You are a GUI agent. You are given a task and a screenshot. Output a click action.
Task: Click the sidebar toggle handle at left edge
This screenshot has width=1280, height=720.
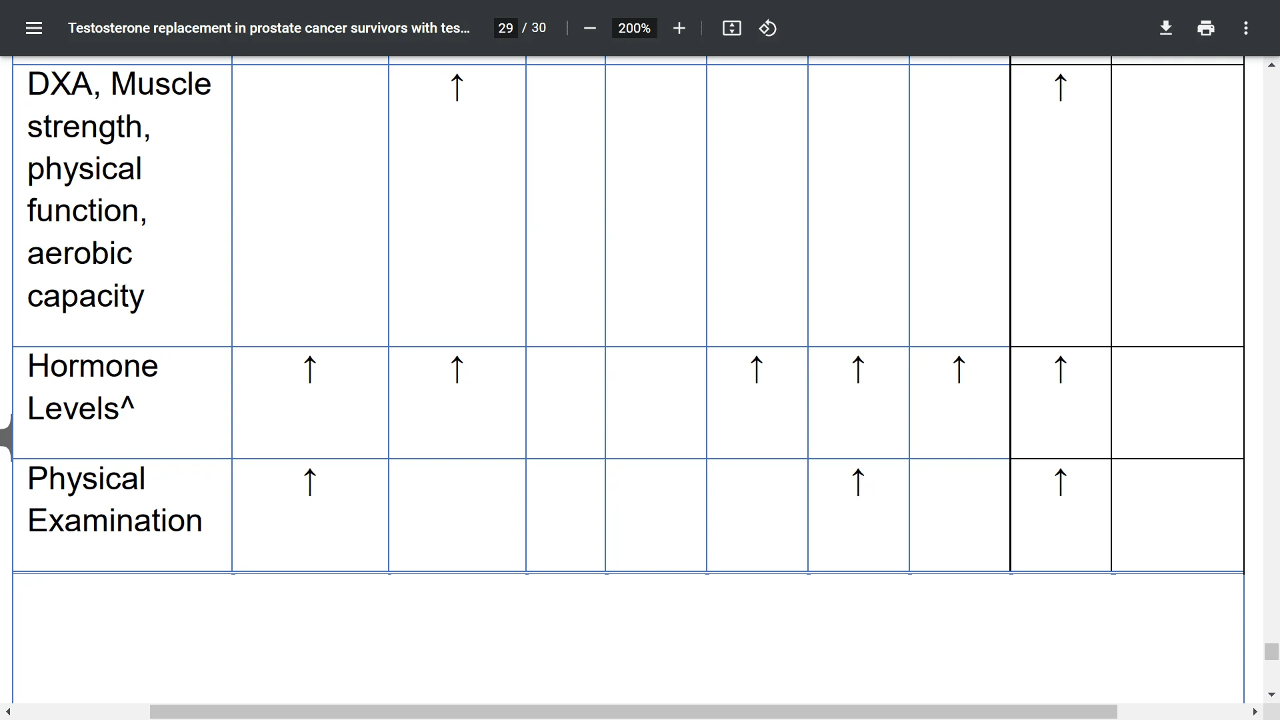(x=6, y=437)
